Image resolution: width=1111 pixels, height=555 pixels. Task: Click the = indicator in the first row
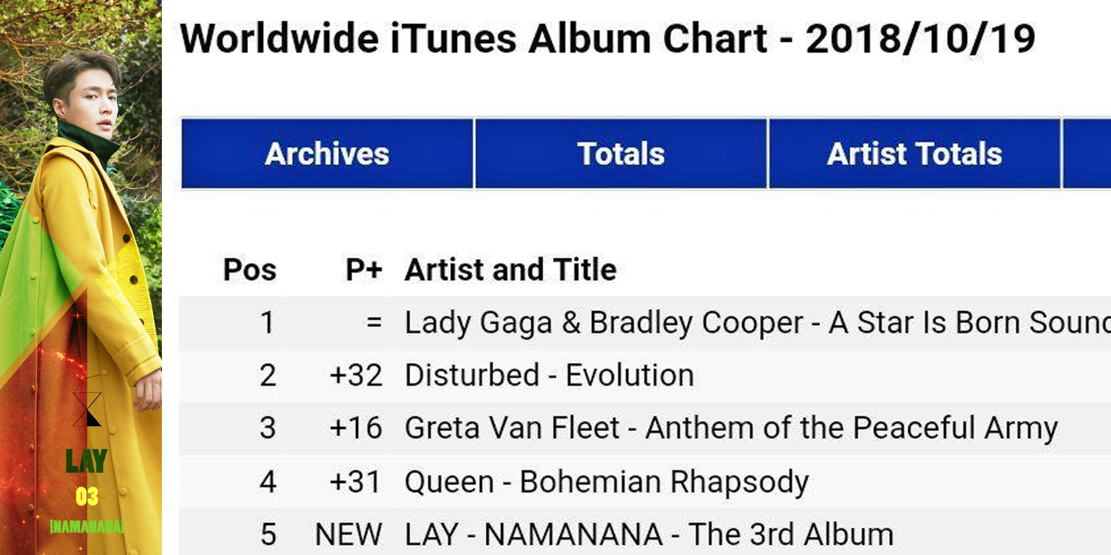[x=374, y=323]
